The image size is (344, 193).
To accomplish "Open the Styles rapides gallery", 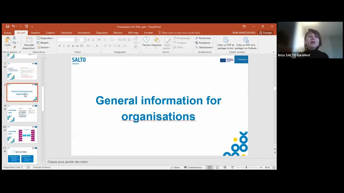I will pyautogui.click(x=167, y=43).
